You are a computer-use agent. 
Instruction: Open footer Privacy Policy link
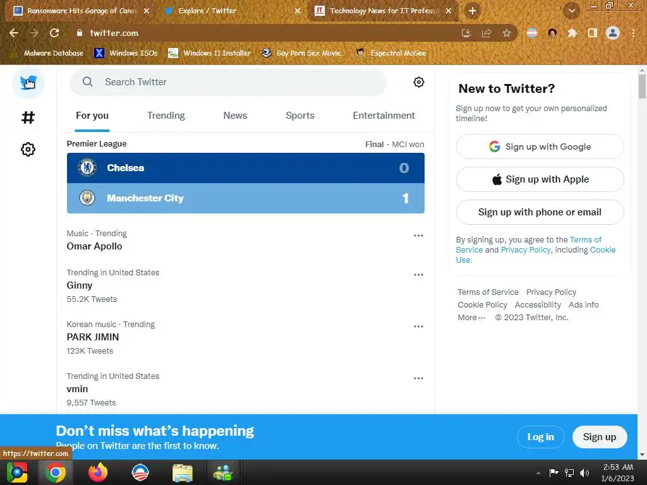pos(551,292)
